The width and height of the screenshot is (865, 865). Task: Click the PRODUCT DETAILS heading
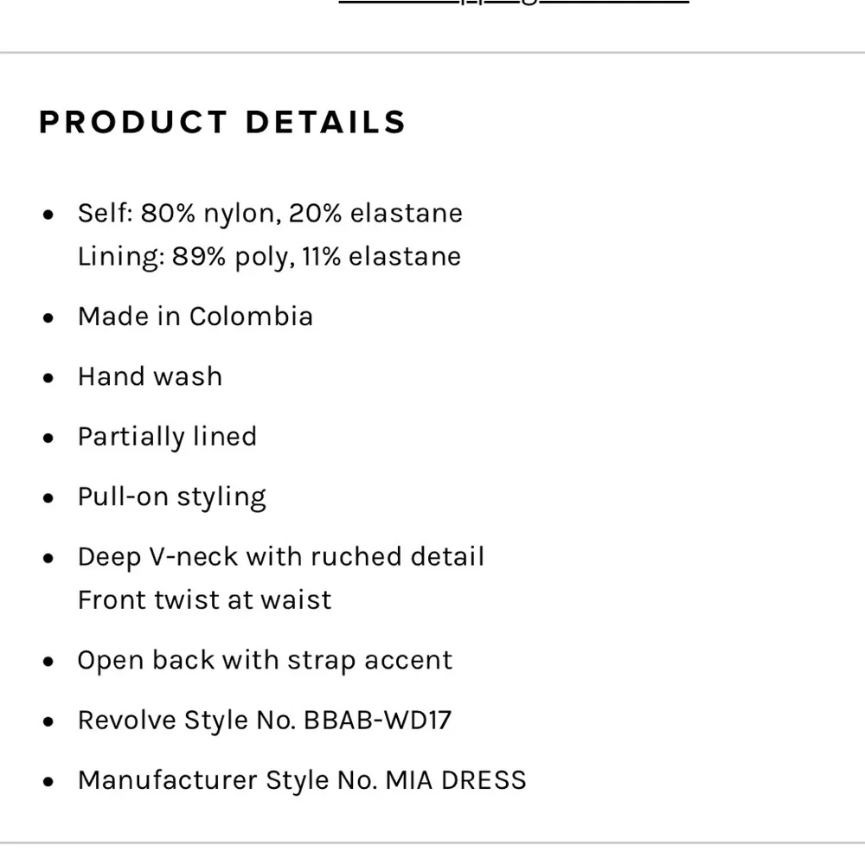(222, 122)
